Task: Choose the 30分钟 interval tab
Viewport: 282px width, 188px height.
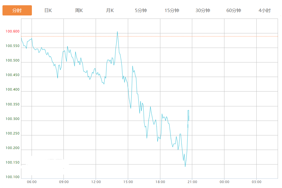Action: click(x=203, y=11)
